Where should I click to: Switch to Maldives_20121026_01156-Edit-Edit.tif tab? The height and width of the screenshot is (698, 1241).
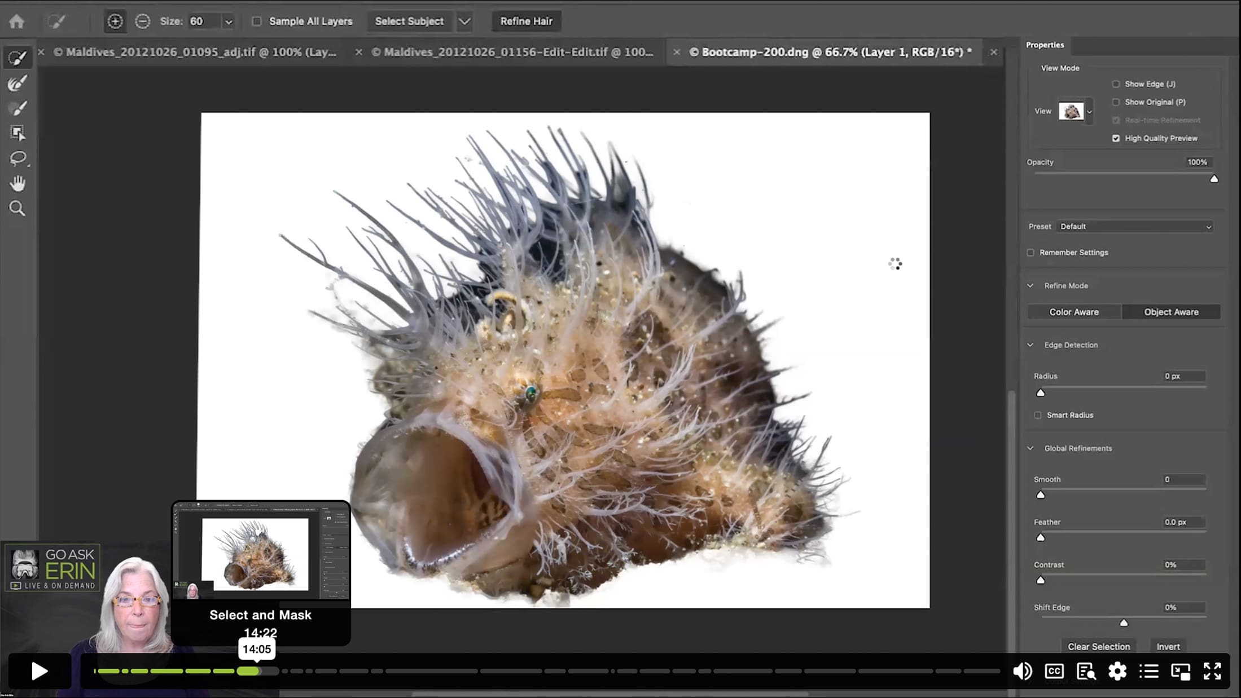click(x=512, y=52)
